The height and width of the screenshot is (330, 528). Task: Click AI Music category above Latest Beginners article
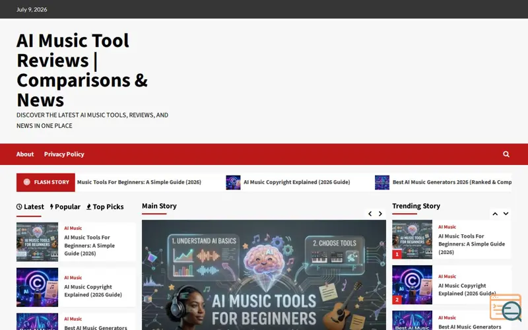tap(73, 228)
